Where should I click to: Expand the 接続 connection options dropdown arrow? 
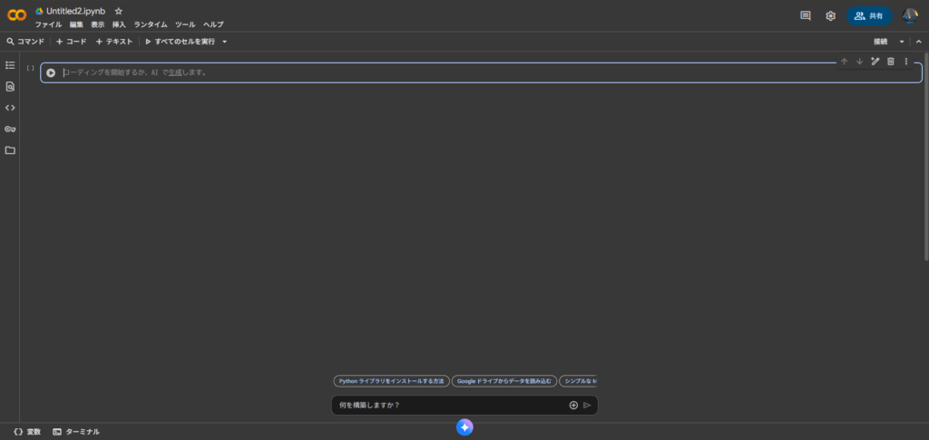point(902,42)
